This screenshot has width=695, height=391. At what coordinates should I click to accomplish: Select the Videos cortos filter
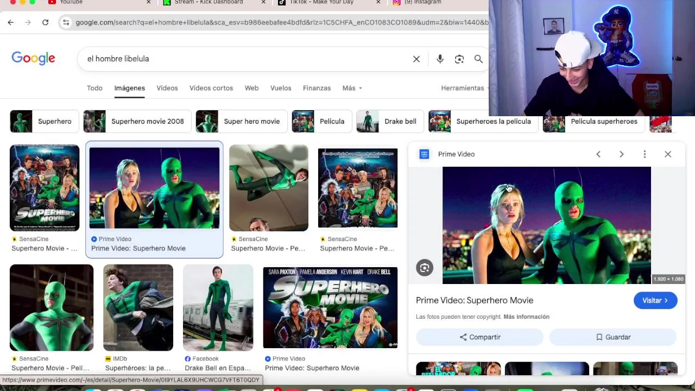(x=211, y=88)
